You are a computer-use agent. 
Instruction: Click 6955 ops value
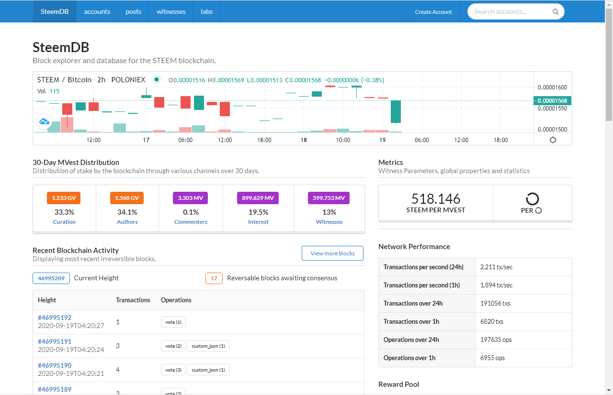pyautogui.click(x=493, y=358)
